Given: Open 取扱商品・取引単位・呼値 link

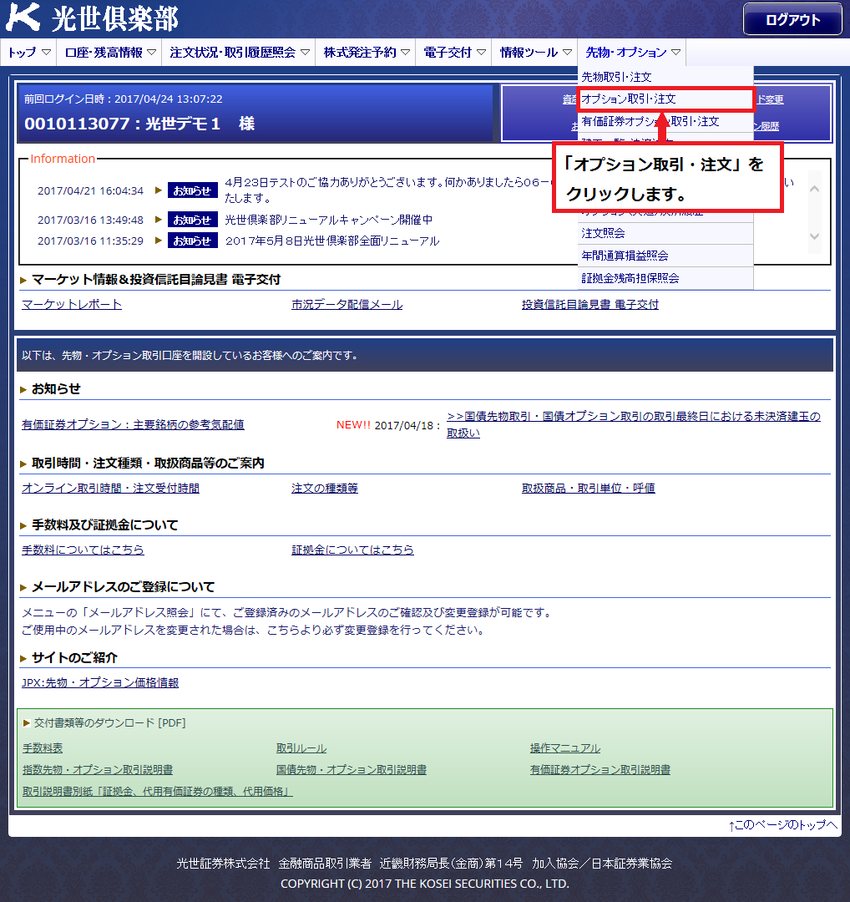Looking at the screenshot, I should click(x=589, y=488).
